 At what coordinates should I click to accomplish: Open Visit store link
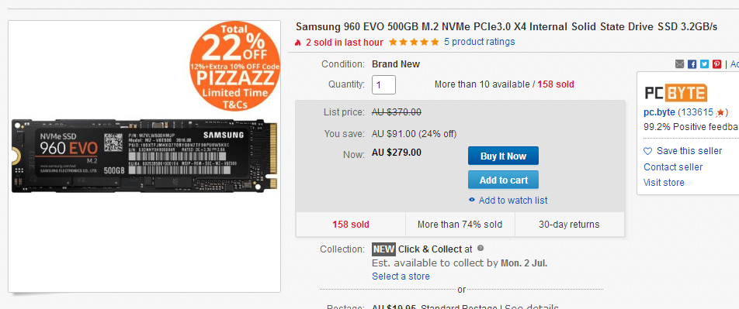pos(664,183)
